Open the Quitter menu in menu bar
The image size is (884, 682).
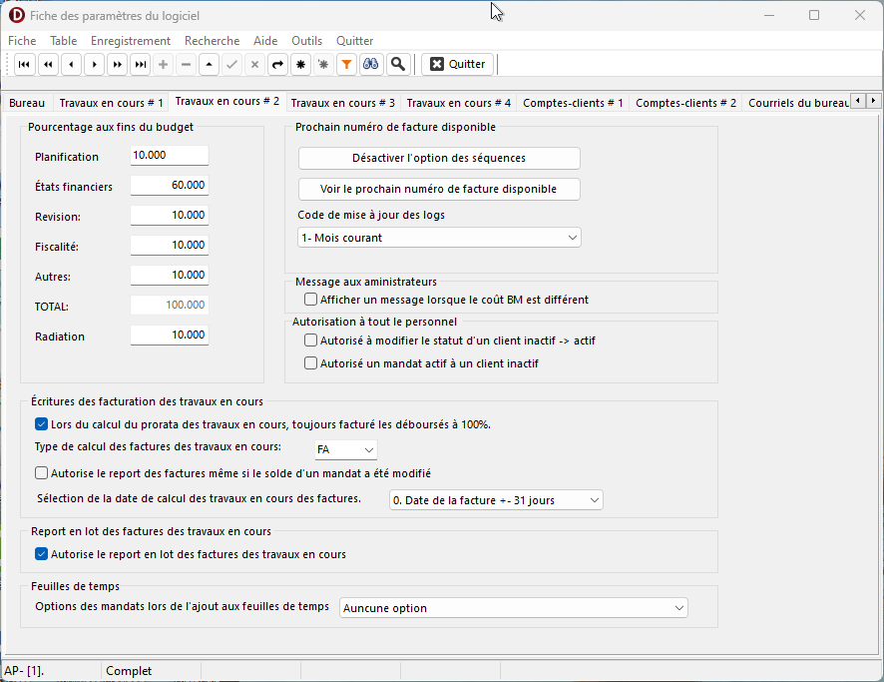354,41
